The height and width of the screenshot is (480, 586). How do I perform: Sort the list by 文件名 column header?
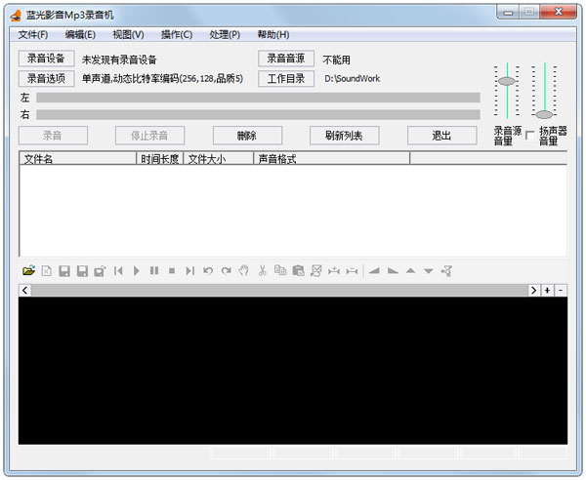coord(77,159)
